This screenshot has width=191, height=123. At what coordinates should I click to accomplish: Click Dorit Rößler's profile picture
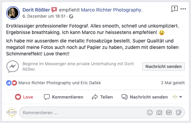coord(13,13)
